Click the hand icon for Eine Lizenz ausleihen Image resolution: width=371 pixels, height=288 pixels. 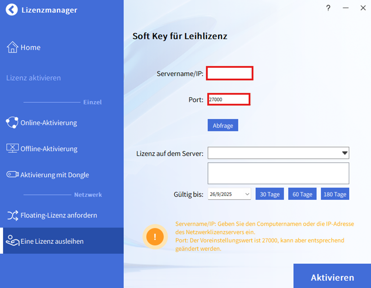pos(12,241)
